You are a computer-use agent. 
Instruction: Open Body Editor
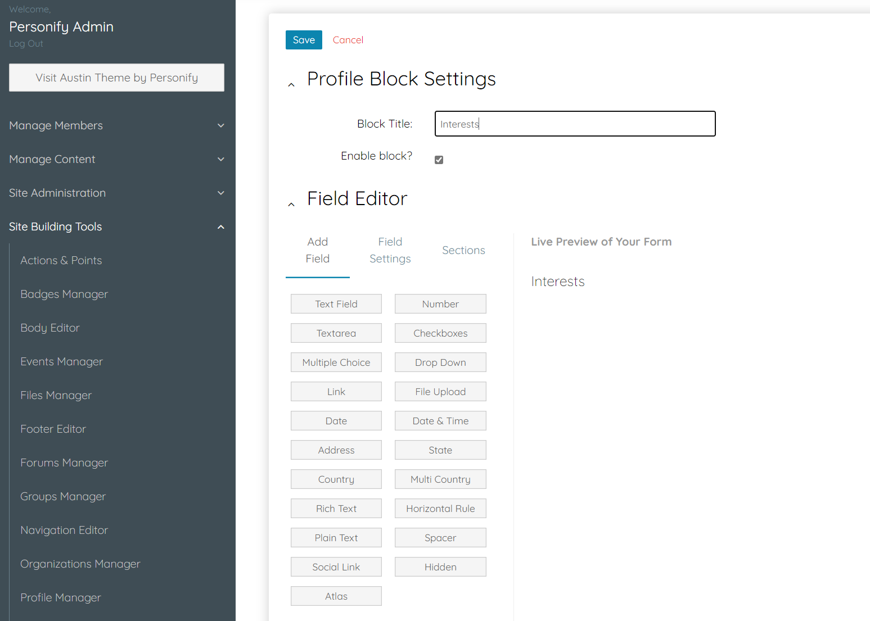coord(50,328)
